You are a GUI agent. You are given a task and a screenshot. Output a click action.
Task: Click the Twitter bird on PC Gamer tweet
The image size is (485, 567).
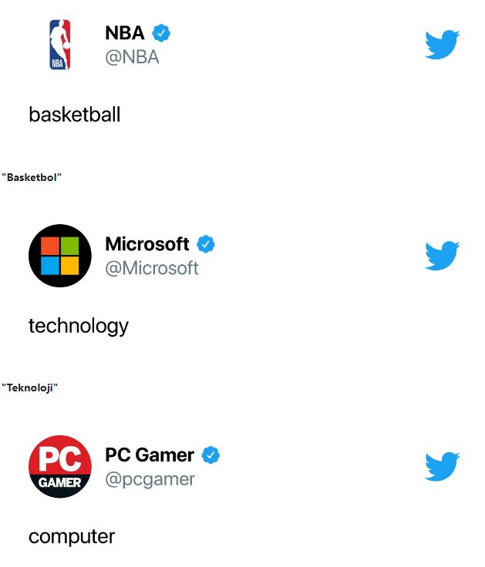(442, 467)
